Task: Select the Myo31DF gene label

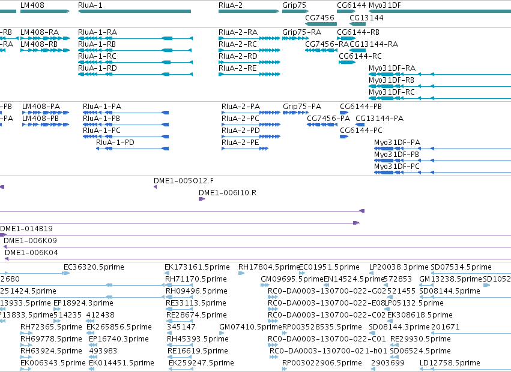Action: pyautogui.click(x=385, y=5)
